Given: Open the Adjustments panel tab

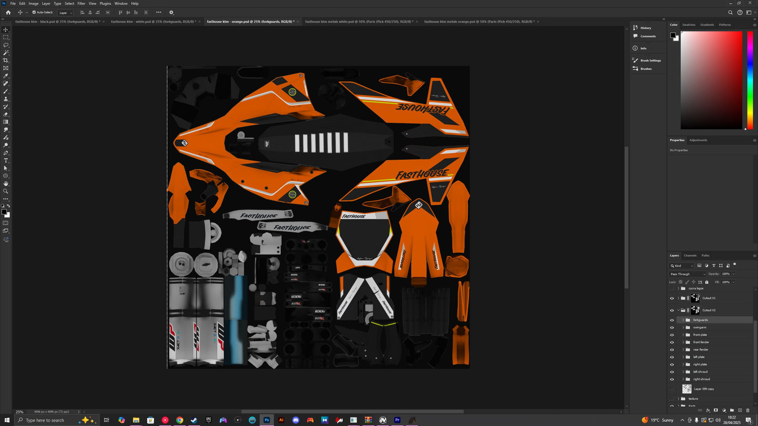Looking at the screenshot, I should (698, 140).
